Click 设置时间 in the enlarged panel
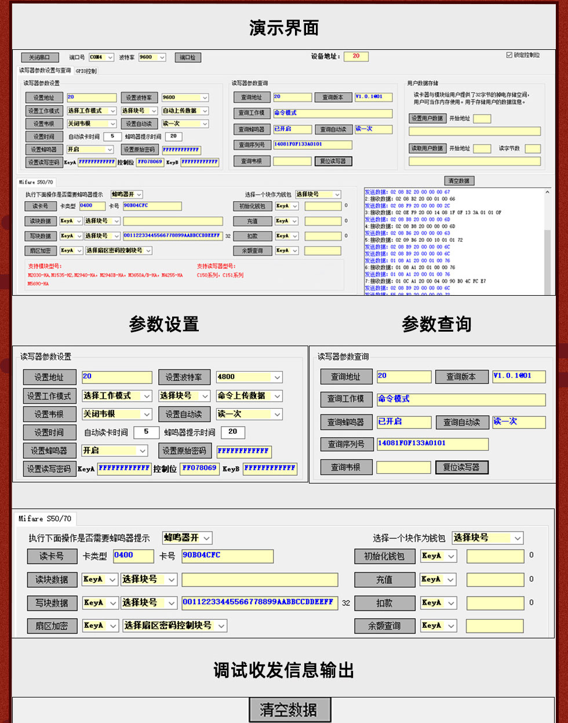This screenshot has width=568, height=723. coord(49,433)
